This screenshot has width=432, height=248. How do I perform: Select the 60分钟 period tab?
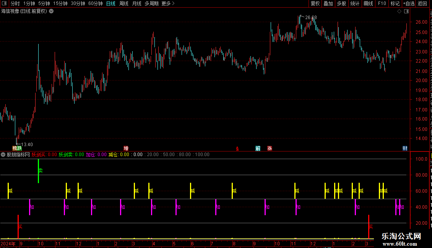pos(96,3)
